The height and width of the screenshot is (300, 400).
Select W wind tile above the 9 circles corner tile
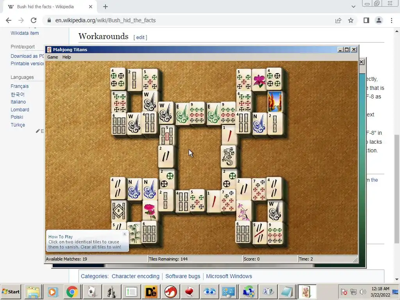click(x=275, y=211)
